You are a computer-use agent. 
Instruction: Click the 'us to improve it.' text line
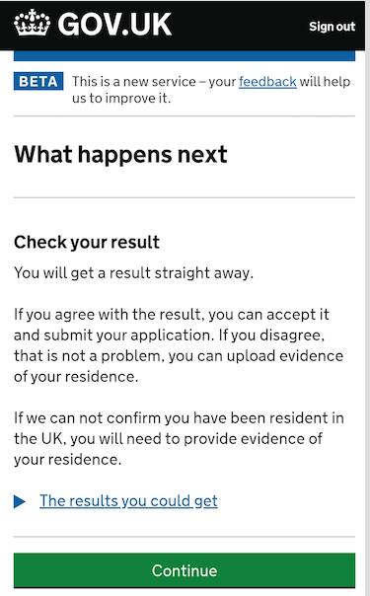coord(121,98)
